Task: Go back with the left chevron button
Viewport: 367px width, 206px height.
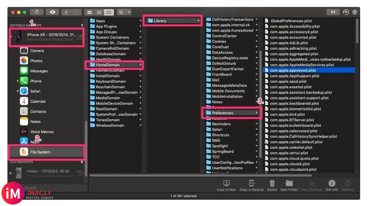Action: pyautogui.click(x=66, y=12)
